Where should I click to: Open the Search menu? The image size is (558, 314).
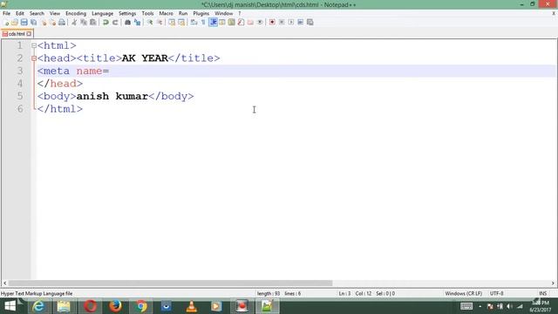point(37,14)
